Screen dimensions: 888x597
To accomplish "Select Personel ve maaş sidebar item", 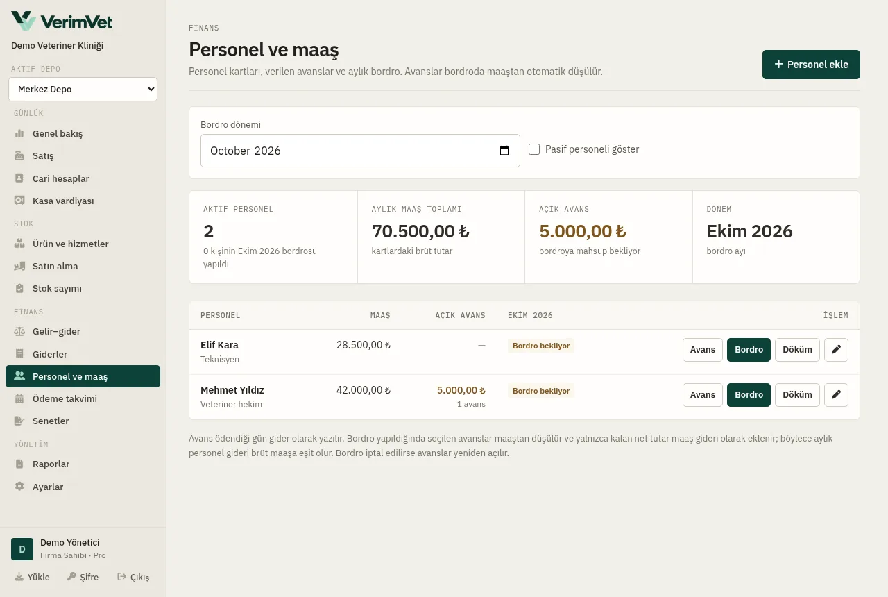I will click(83, 376).
